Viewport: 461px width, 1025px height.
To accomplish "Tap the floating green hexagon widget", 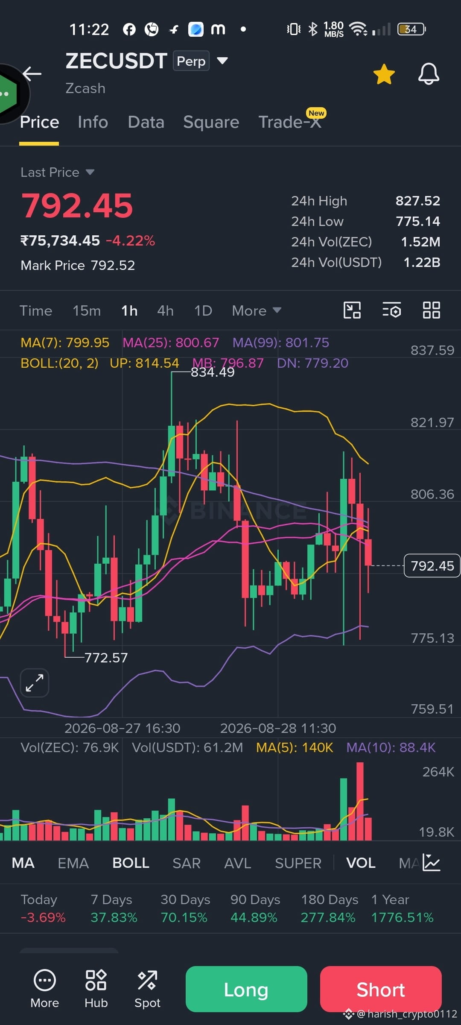I will (x=9, y=94).
